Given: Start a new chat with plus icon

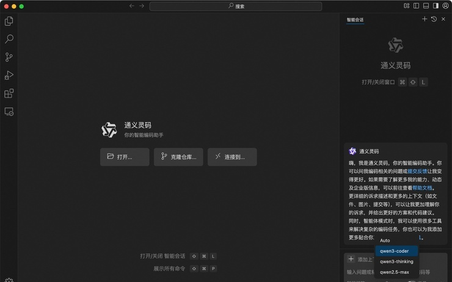Looking at the screenshot, I should (x=425, y=19).
